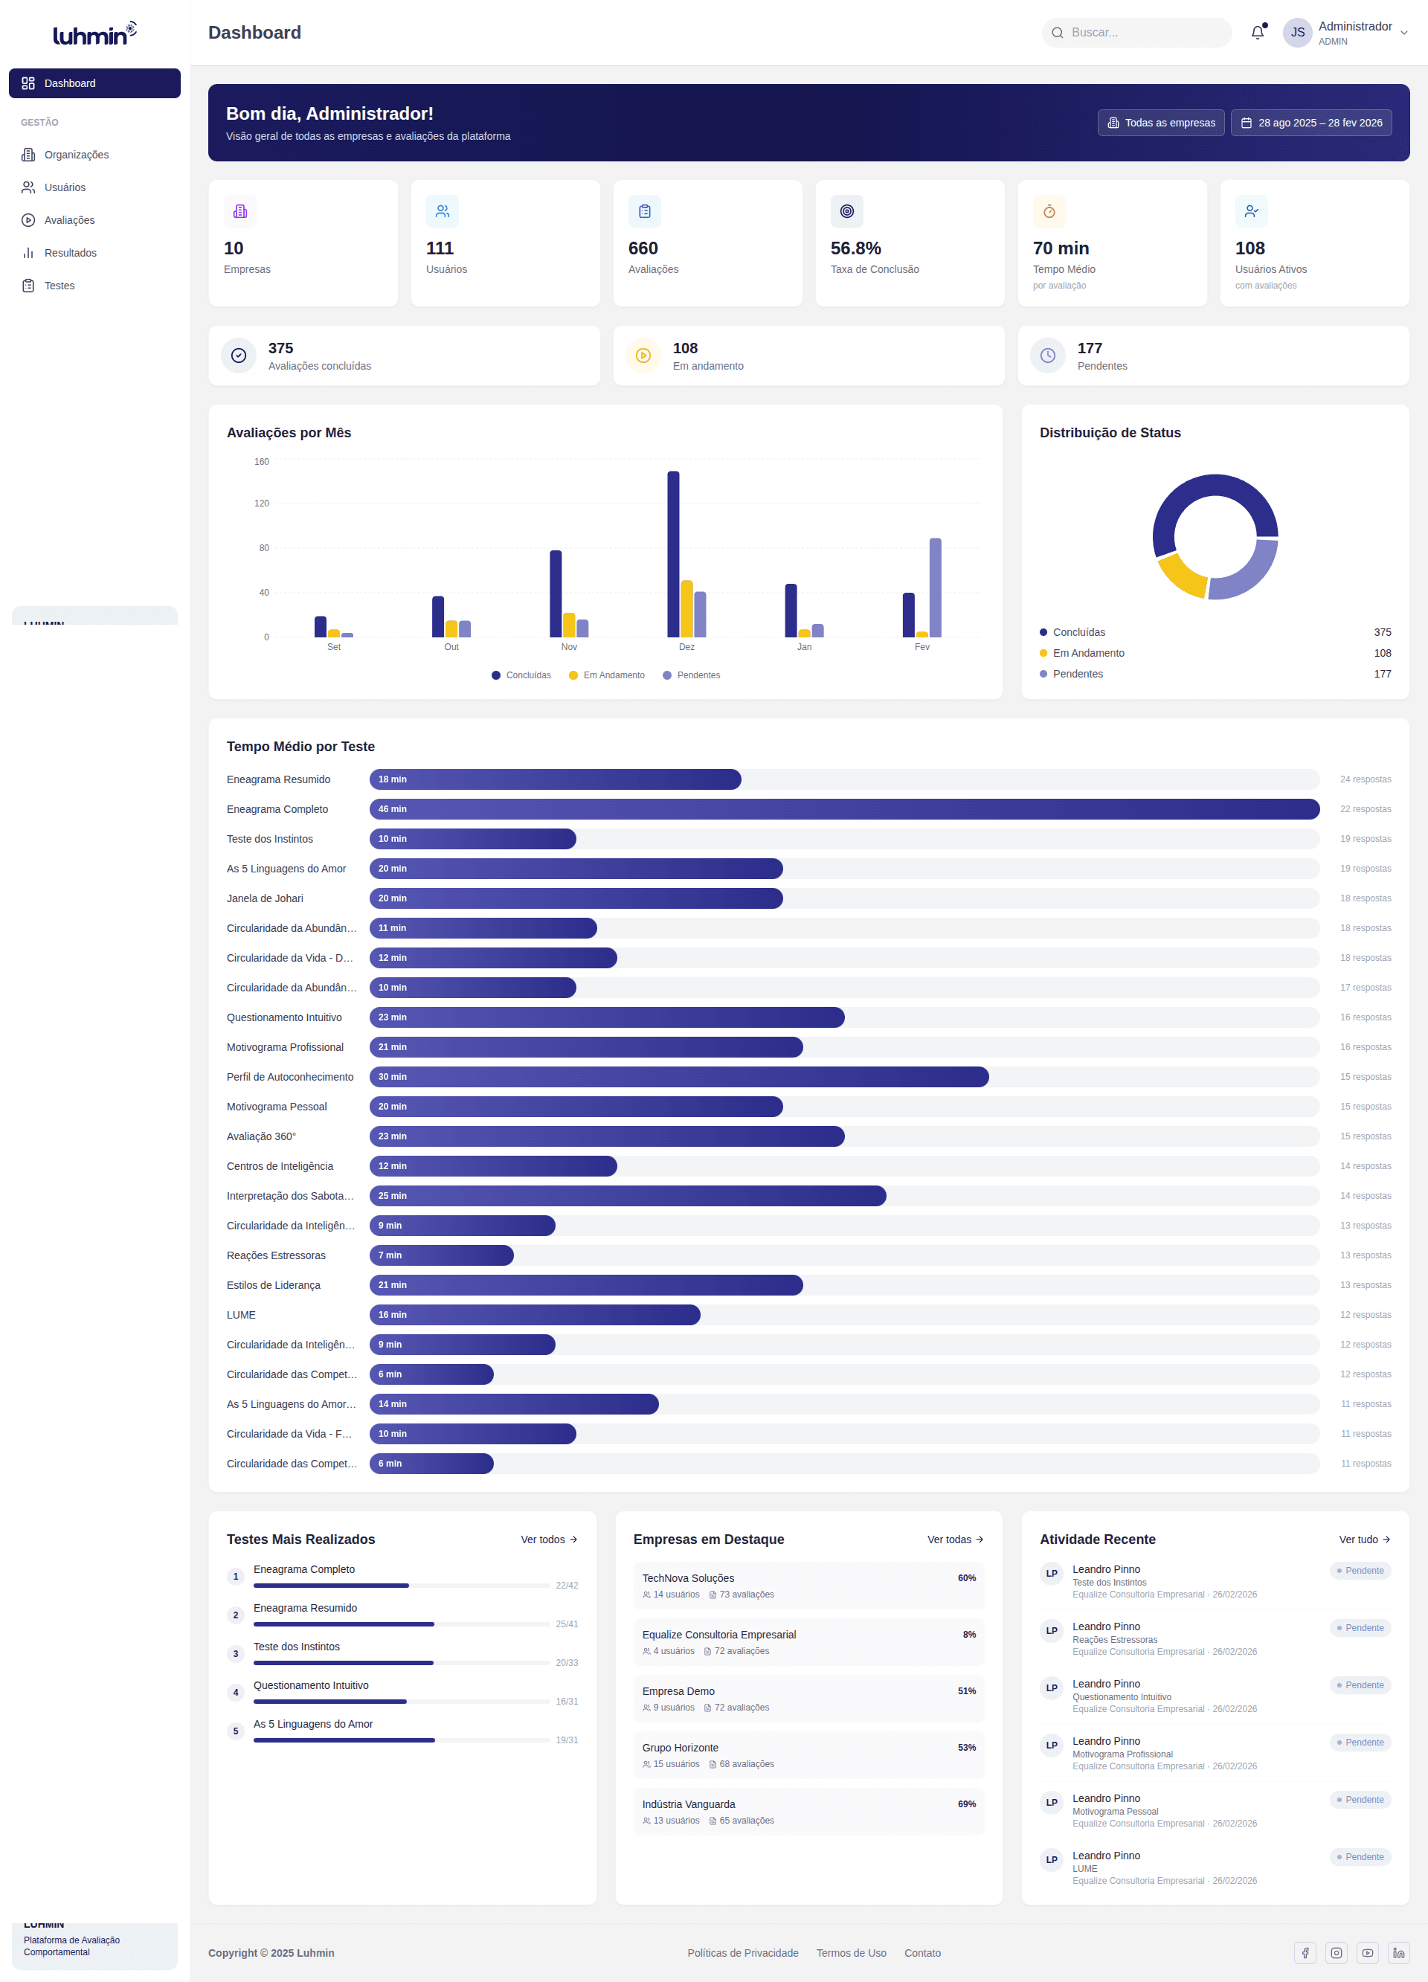Viewport: 1428px width, 1982px height.
Task: Go to Organizações in sidebar
Action: coord(76,155)
